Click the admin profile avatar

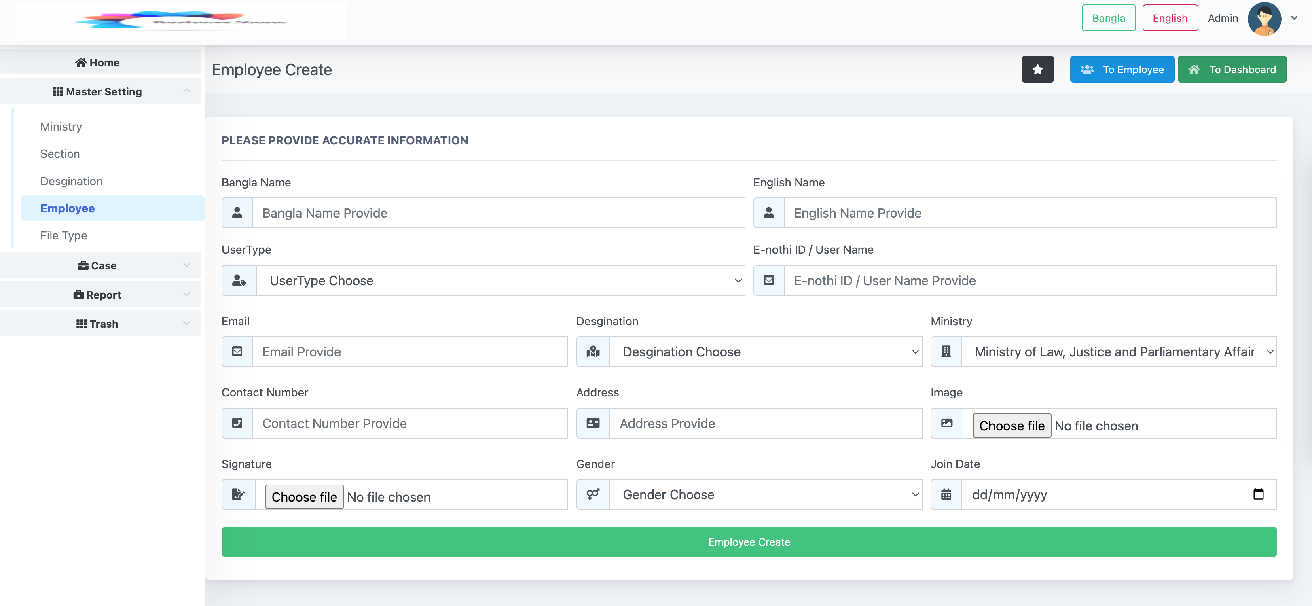1264,19
